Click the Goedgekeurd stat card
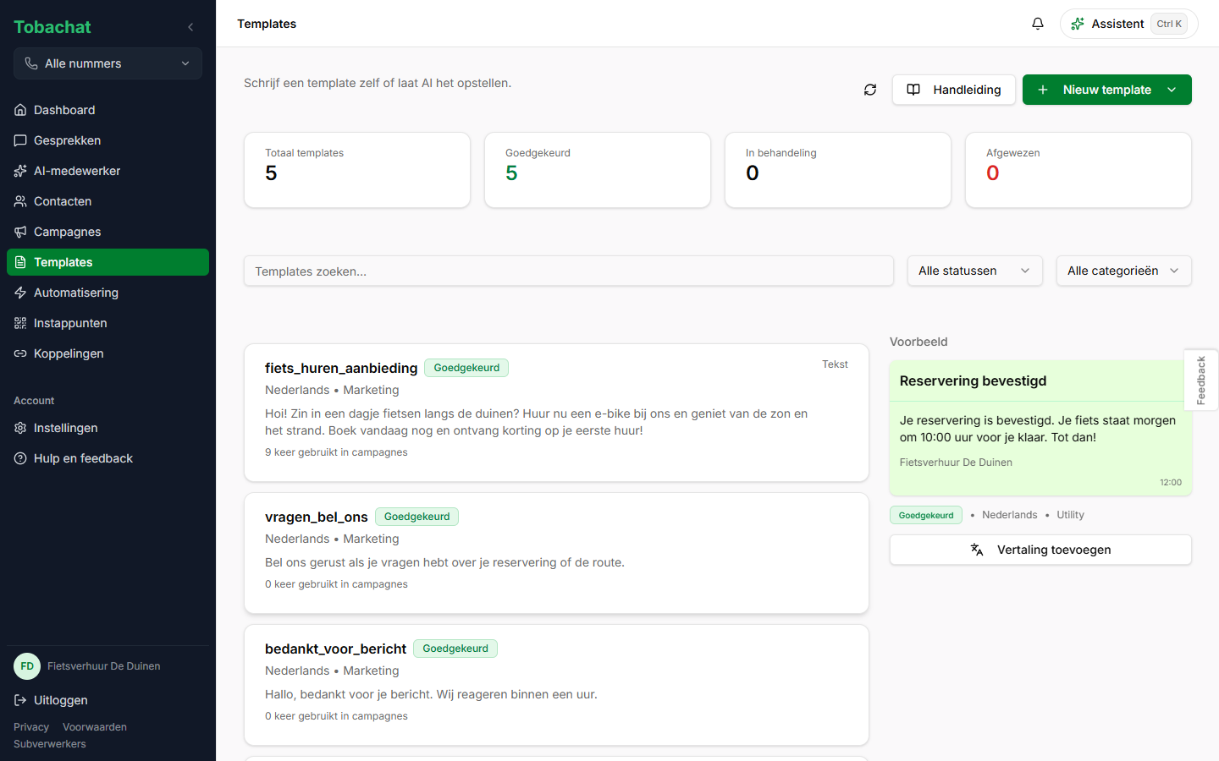Viewport: 1219px width, 761px height. click(x=598, y=170)
